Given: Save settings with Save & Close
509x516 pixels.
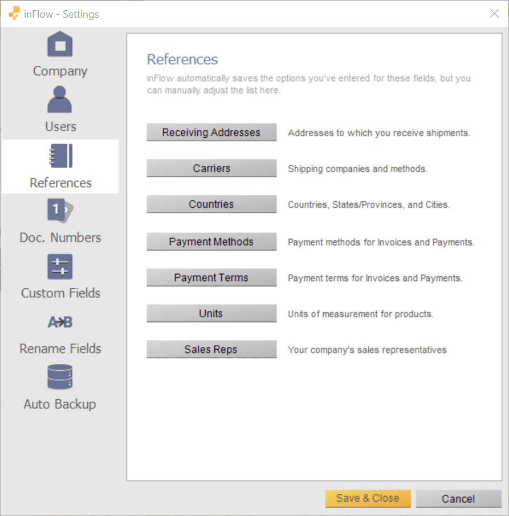Looking at the screenshot, I should [x=368, y=498].
